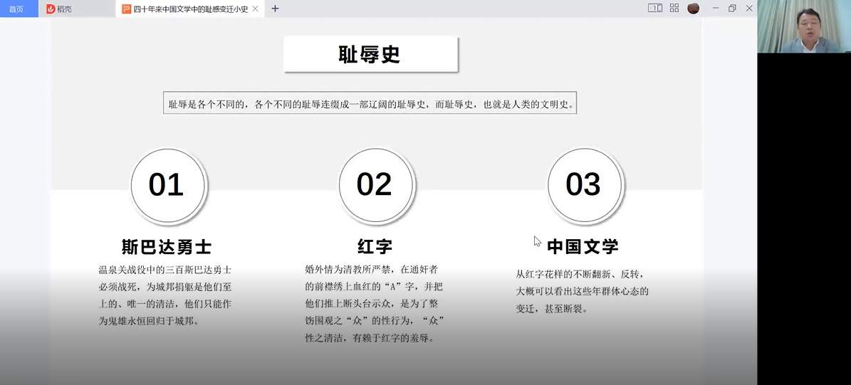Screen dimensions: 851x385
Task: Close the 四十年来中国文学 document tab
Action: pos(255,9)
